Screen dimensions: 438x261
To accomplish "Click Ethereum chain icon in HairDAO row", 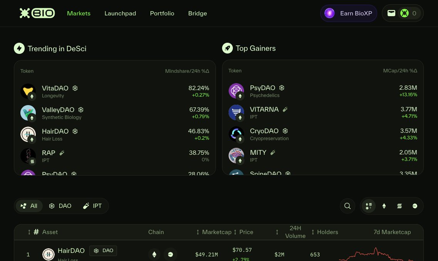I will [x=154, y=254].
